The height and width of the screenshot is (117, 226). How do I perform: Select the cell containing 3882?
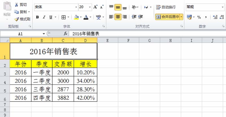click(63, 97)
